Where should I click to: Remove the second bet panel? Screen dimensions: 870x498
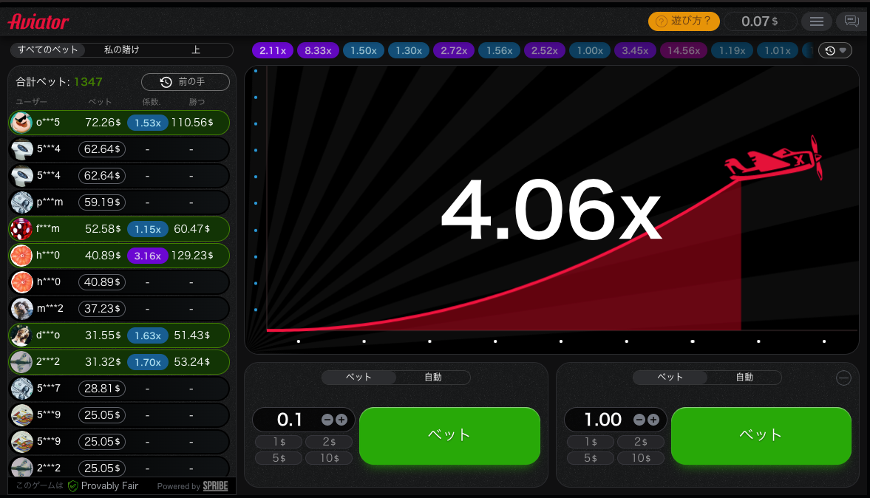[843, 378]
